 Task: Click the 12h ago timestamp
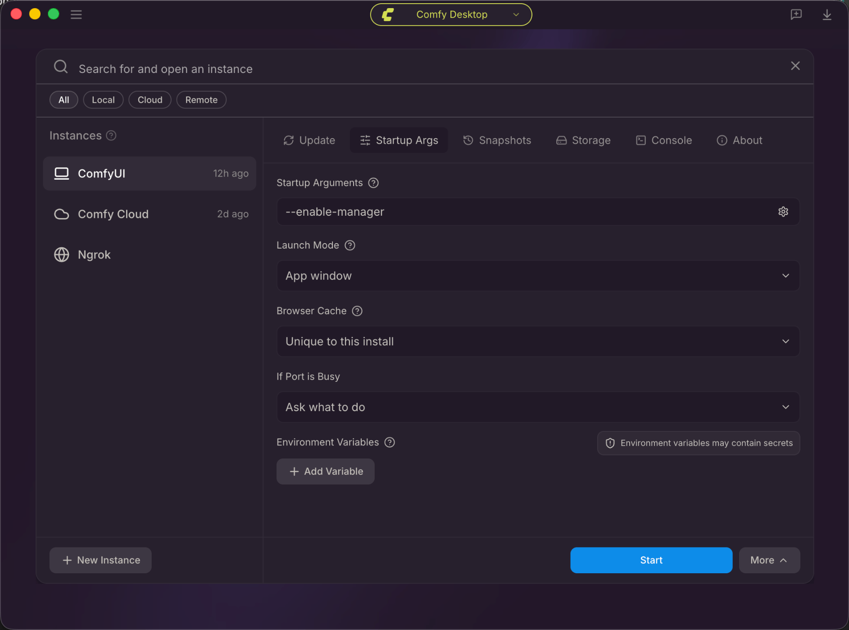point(231,173)
